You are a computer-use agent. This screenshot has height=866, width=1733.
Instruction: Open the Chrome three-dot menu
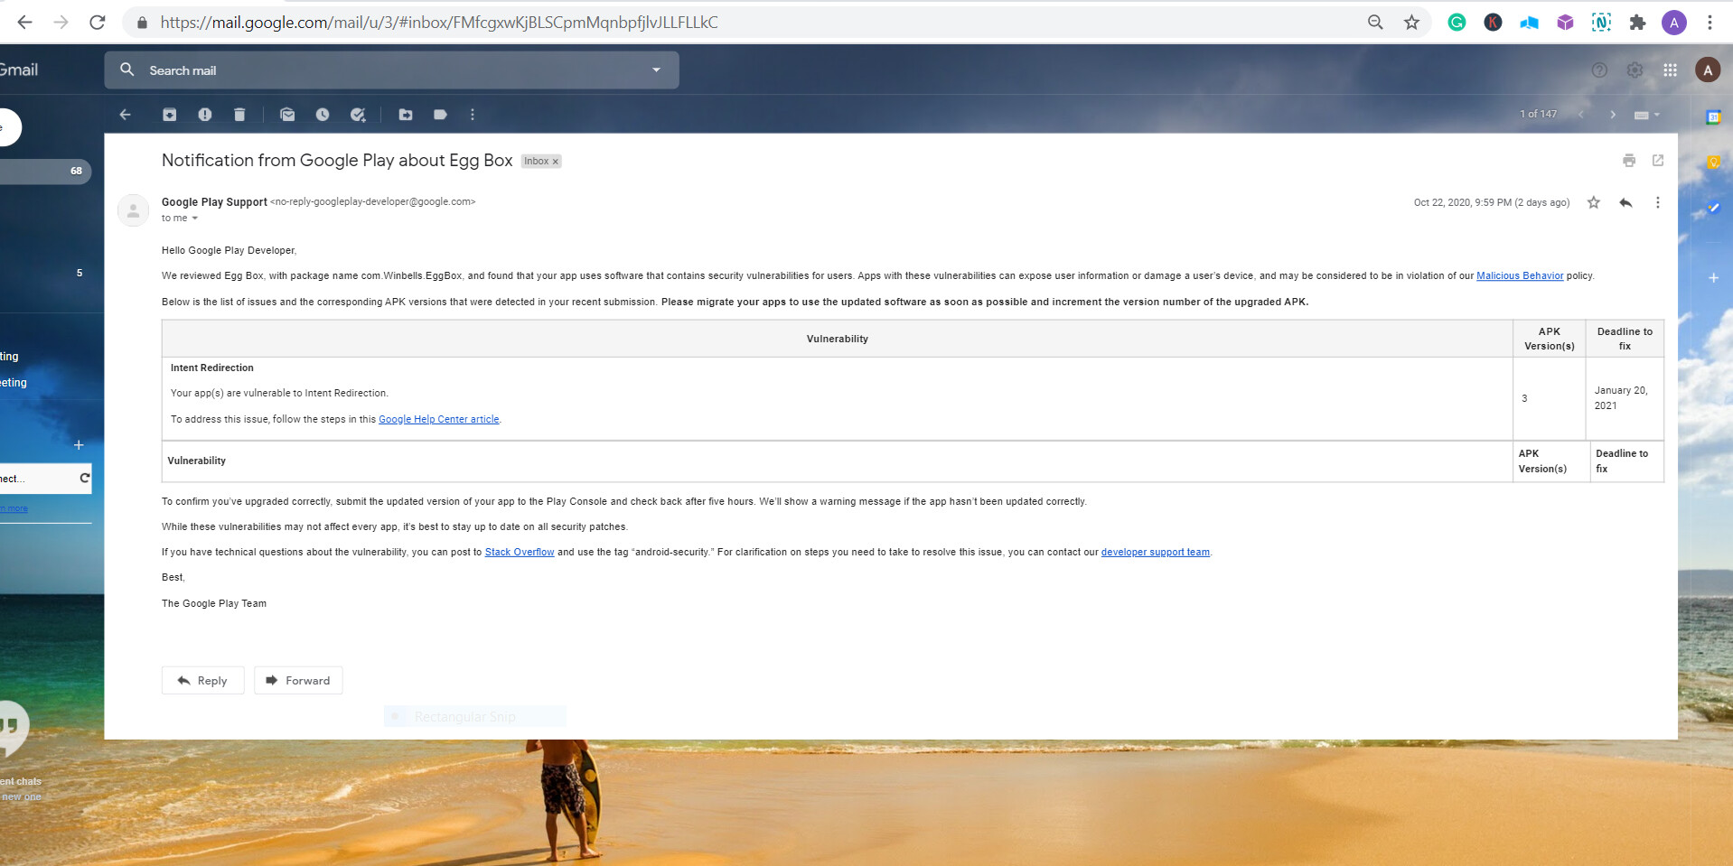pos(1710,23)
